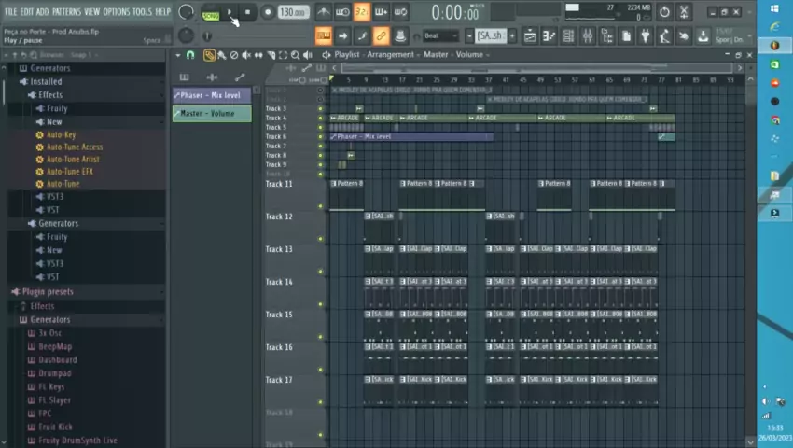Select the Zoom tool in playlist toolbar

(294, 55)
